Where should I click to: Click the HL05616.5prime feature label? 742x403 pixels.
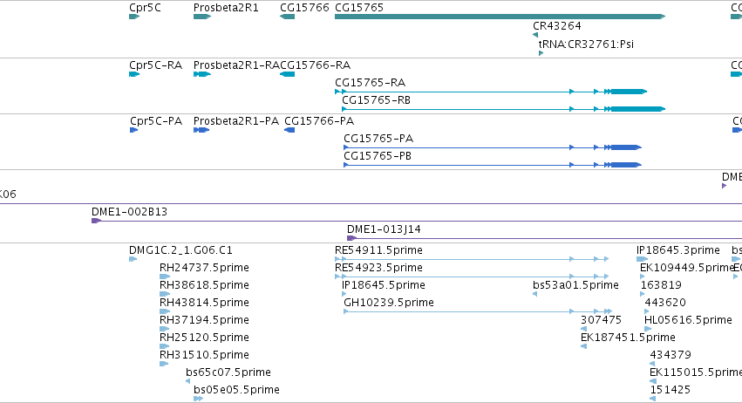(688, 320)
